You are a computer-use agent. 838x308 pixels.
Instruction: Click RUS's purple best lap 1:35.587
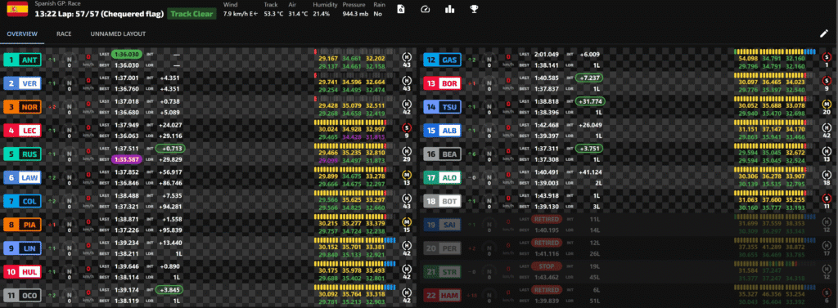pos(127,159)
